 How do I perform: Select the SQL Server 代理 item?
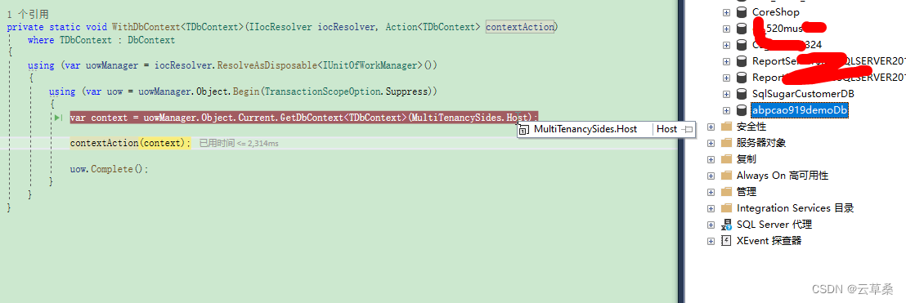tap(775, 225)
